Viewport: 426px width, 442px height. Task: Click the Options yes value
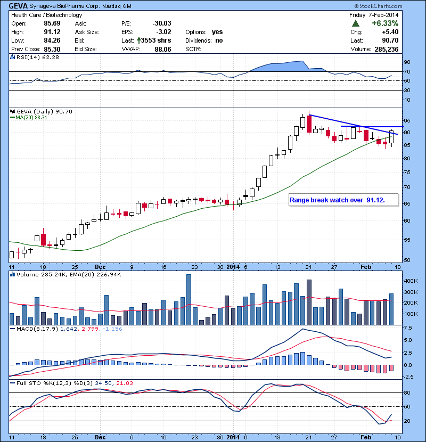217,32
